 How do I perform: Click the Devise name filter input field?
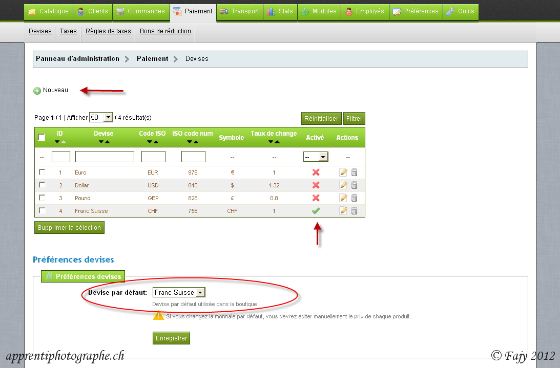pyautogui.click(x=105, y=157)
